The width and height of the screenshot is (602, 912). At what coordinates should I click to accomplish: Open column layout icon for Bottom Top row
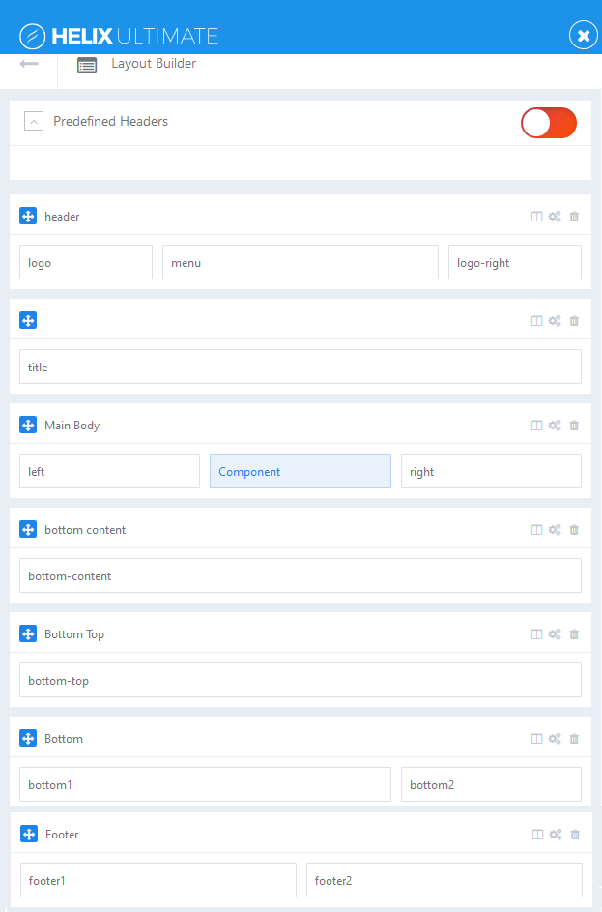click(x=536, y=633)
